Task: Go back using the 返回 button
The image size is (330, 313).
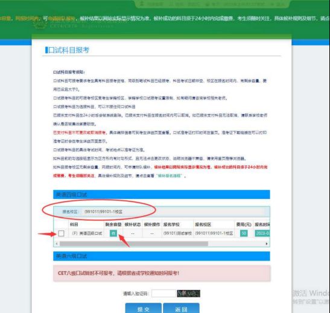Action: tap(181, 308)
